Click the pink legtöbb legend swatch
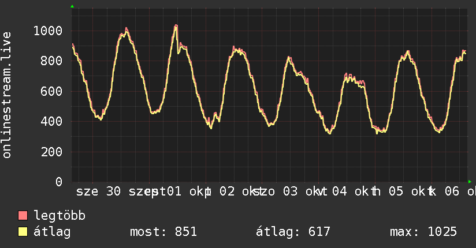The image size is (476, 248). 23,215
